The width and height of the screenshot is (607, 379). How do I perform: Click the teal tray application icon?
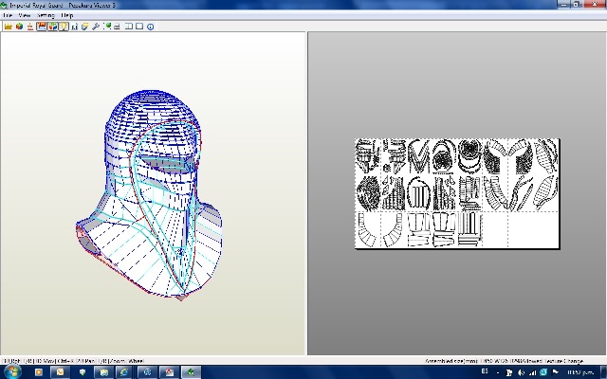(543, 372)
